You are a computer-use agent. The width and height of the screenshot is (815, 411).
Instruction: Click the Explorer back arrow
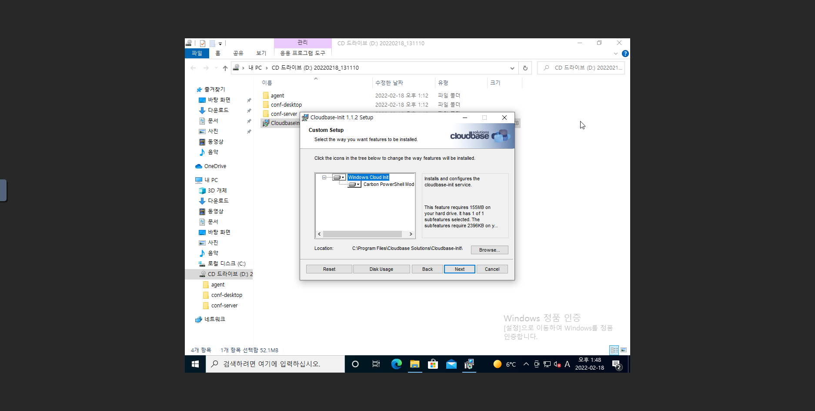tap(193, 68)
